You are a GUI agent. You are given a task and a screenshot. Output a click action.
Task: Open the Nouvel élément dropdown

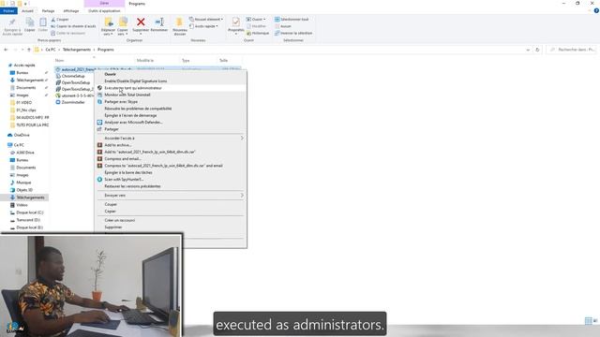click(206, 20)
